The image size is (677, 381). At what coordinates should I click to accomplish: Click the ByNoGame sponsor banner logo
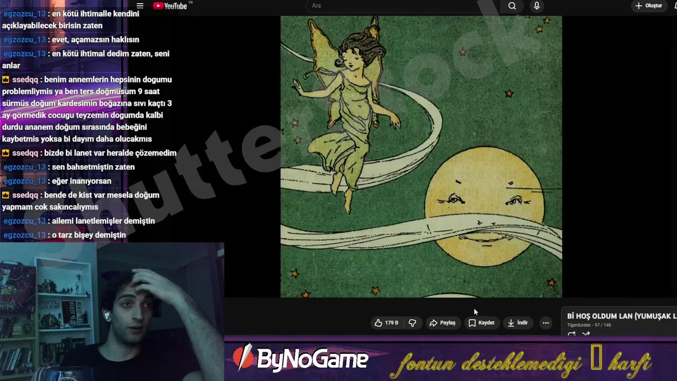click(x=300, y=359)
